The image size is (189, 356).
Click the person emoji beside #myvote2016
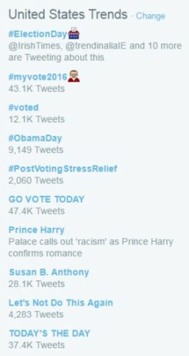point(74,76)
